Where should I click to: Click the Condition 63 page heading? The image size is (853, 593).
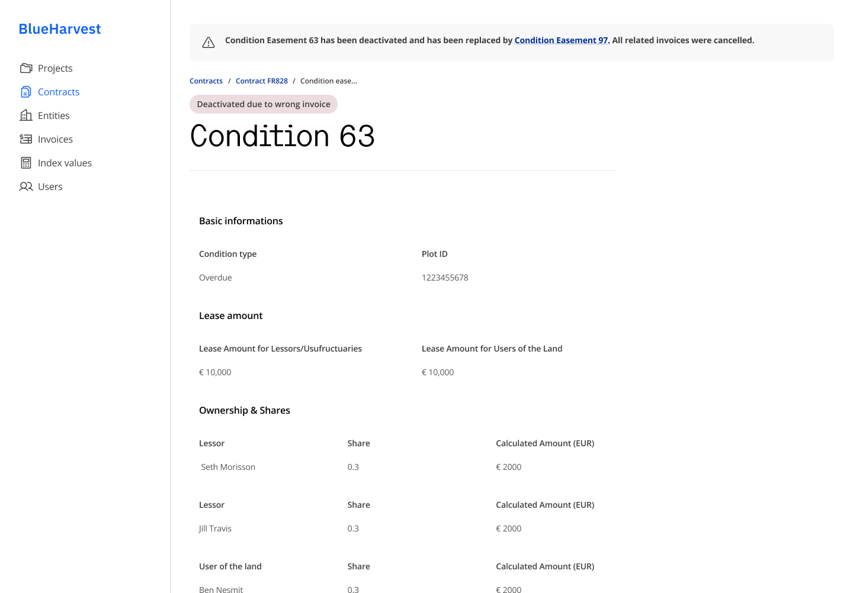(x=283, y=136)
